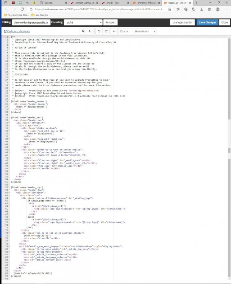Place cursor on {hook h='displayNav2'} line
The width and height of the screenshot is (231, 284).
(43, 142)
